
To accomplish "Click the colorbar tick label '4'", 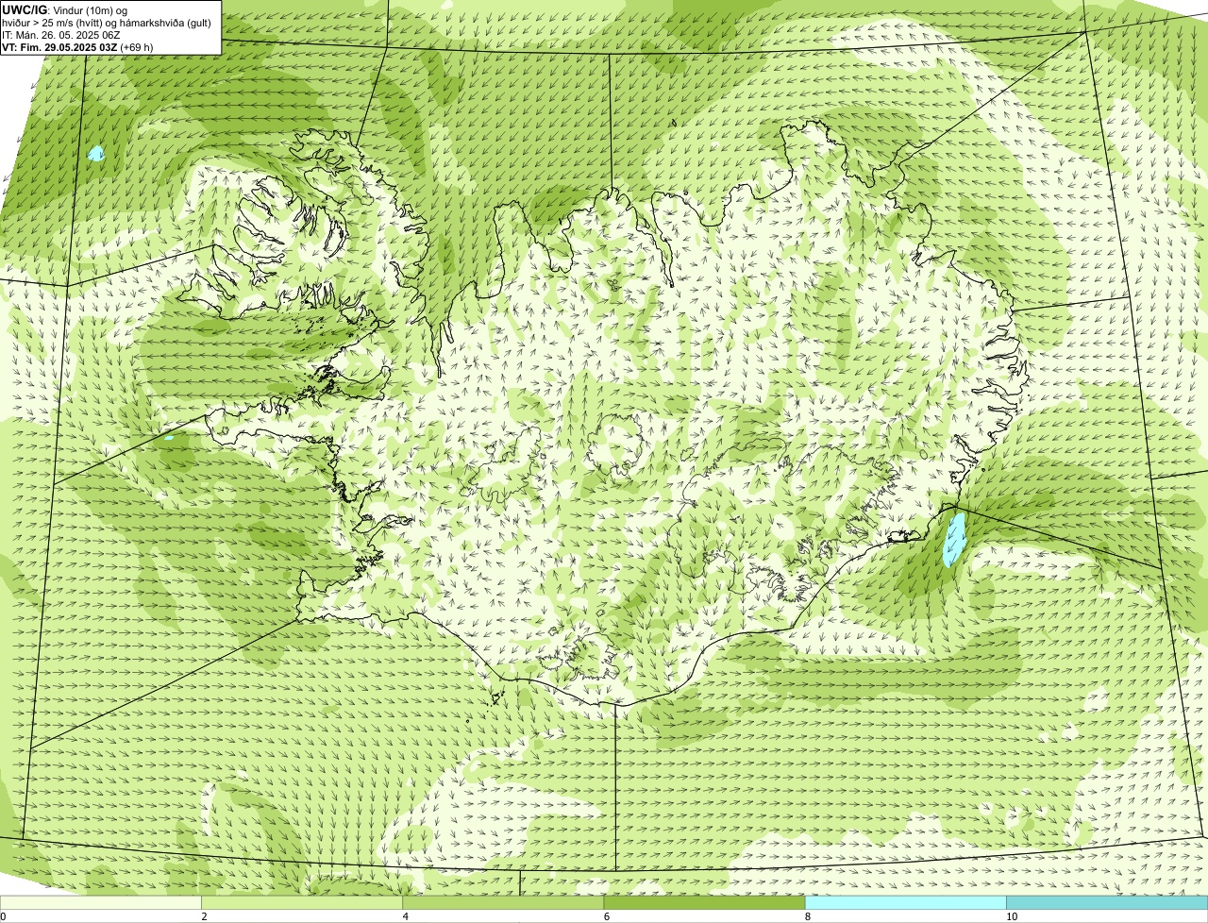I will click(x=405, y=916).
